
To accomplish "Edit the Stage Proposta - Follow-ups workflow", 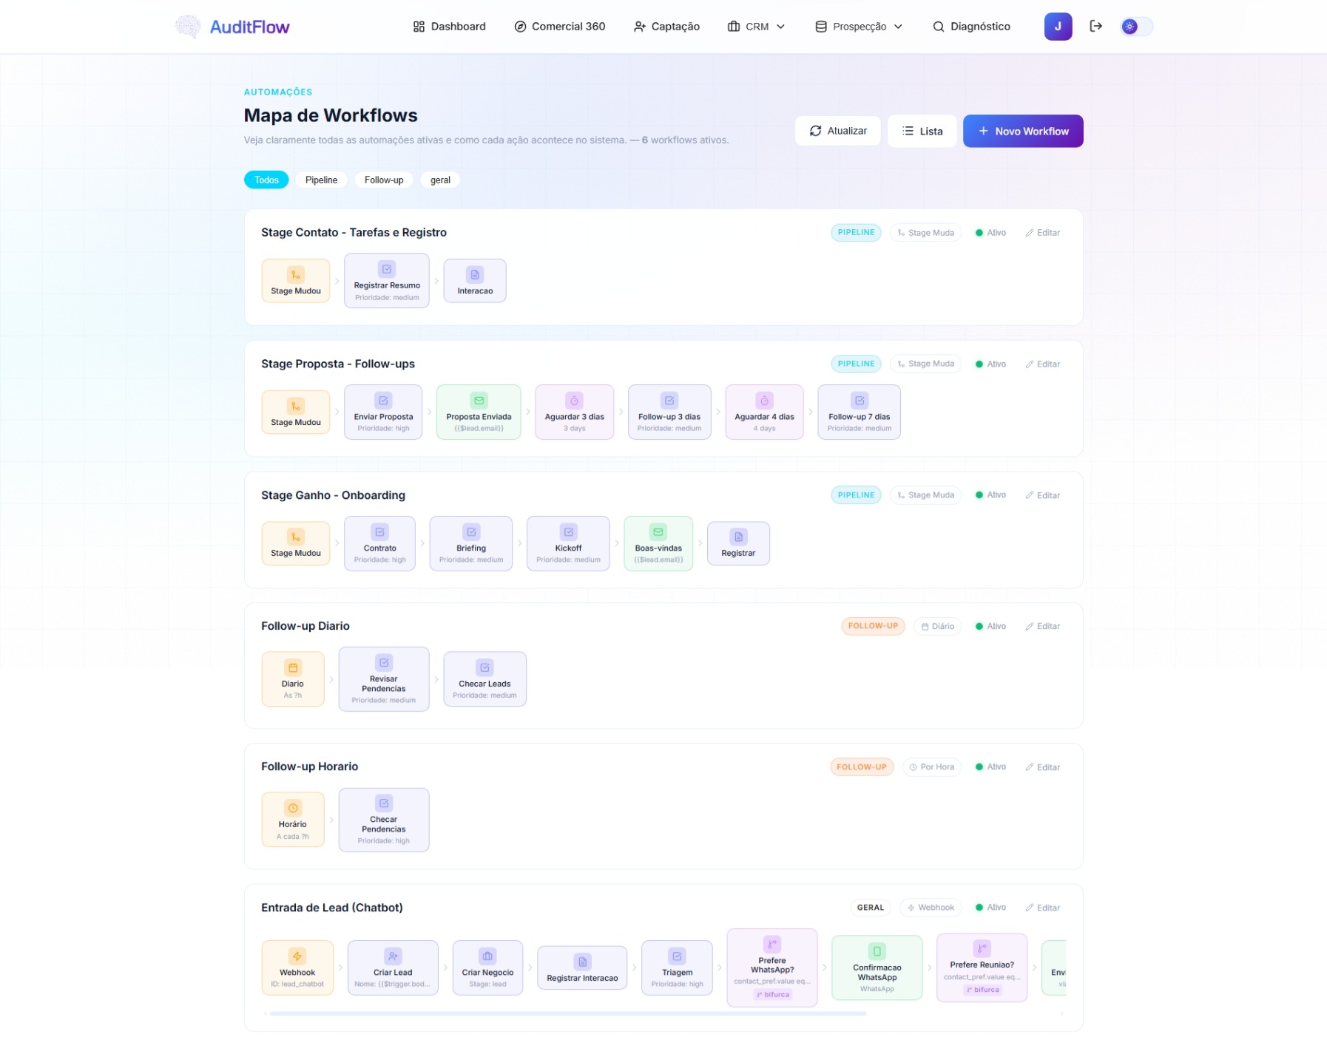I will coord(1043,364).
